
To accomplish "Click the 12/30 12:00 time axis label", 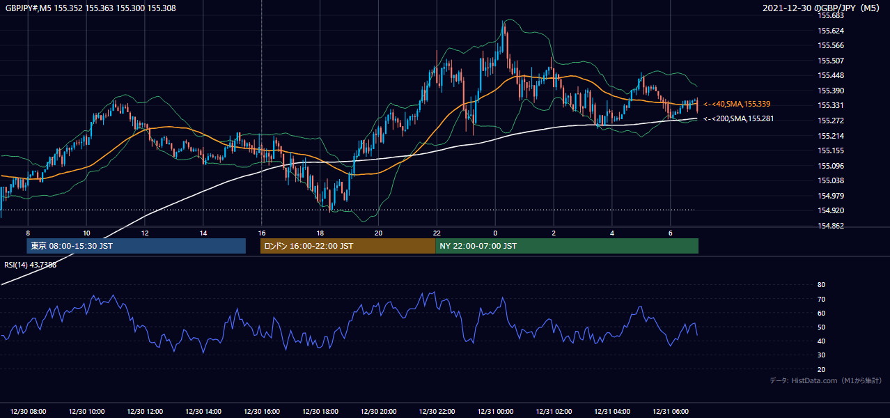I will (x=146, y=411).
